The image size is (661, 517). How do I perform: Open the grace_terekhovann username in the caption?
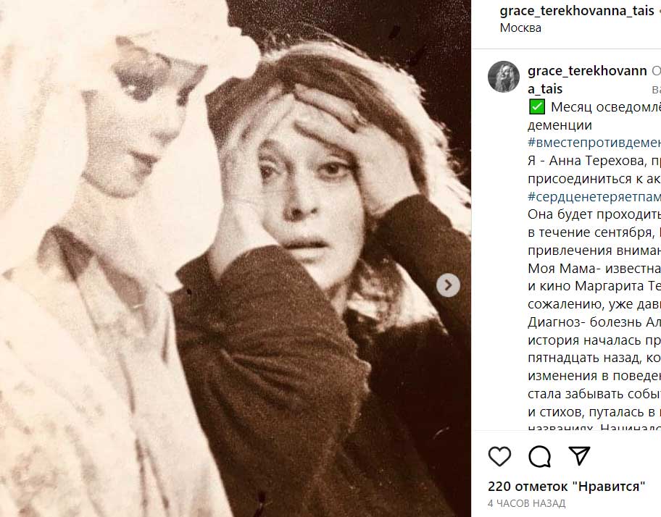pyautogui.click(x=587, y=80)
